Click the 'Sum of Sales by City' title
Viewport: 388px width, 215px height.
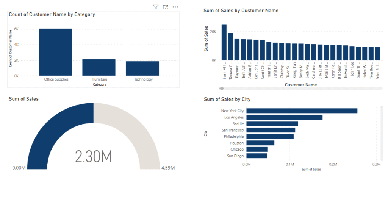pyautogui.click(x=227, y=99)
